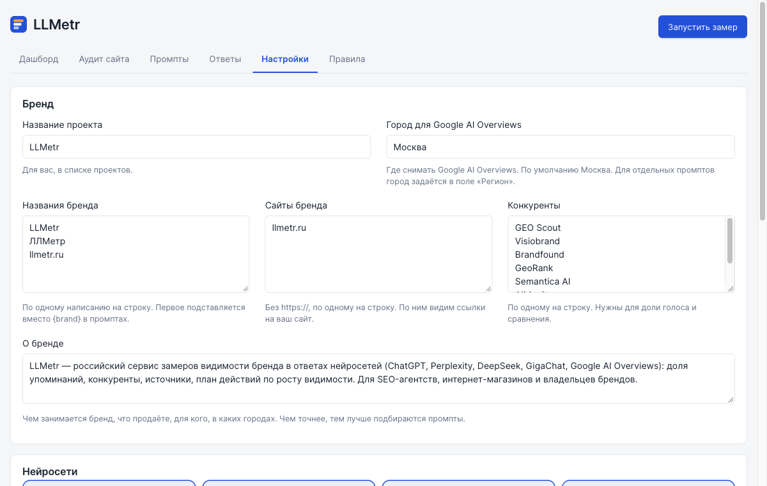This screenshot has width=767, height=486.
Task: Click the Сайты бренда field label
Action: coord(296,205)
